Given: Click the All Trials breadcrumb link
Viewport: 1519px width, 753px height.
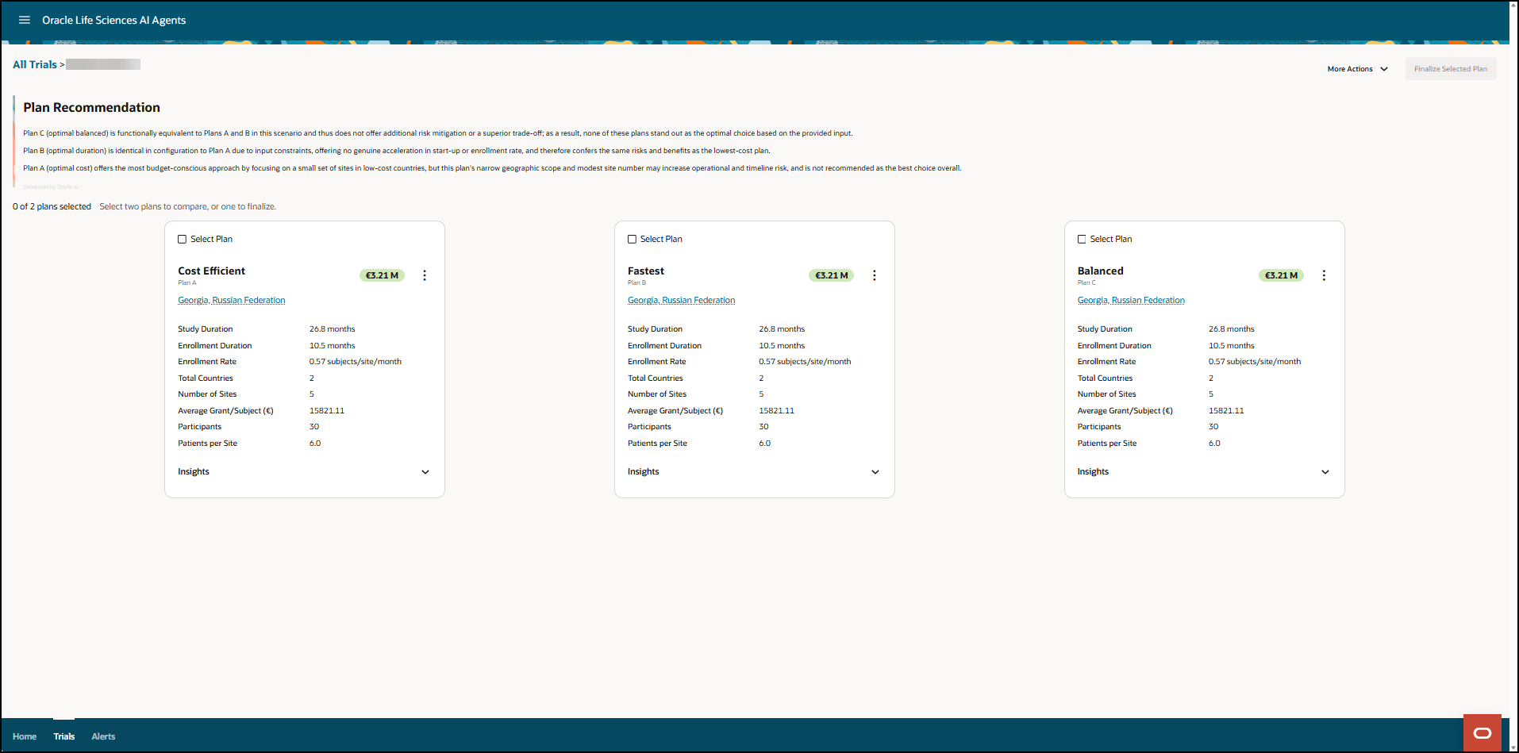Looking at the screenshot, I should (35, 64).
